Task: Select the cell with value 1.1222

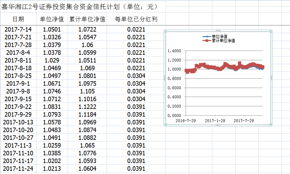Action: pos(87,107)
